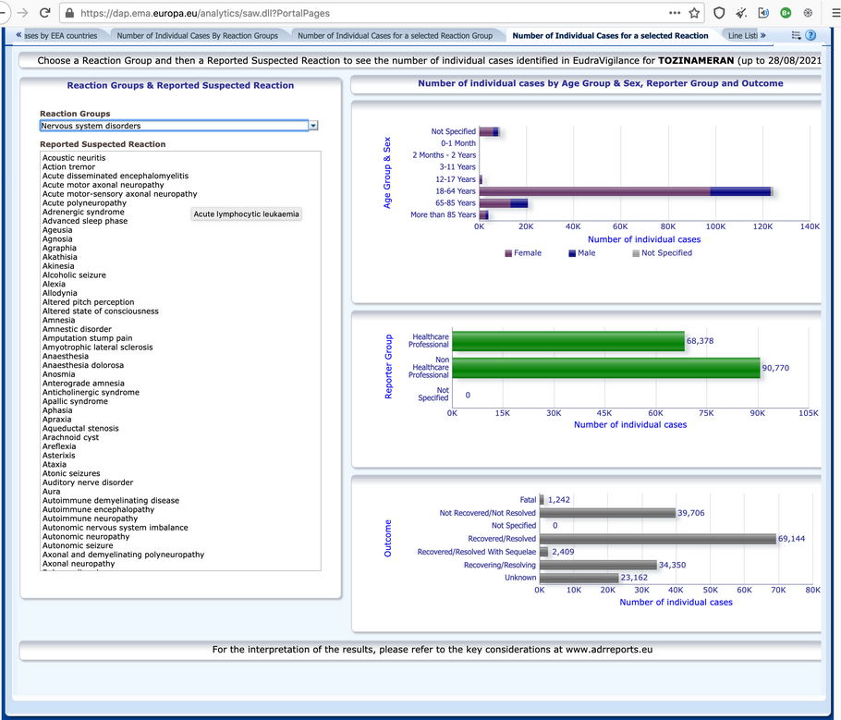This screenshot has height=720, width=841.
Task: View site info via the padlock icon
Action: [69, 13]
